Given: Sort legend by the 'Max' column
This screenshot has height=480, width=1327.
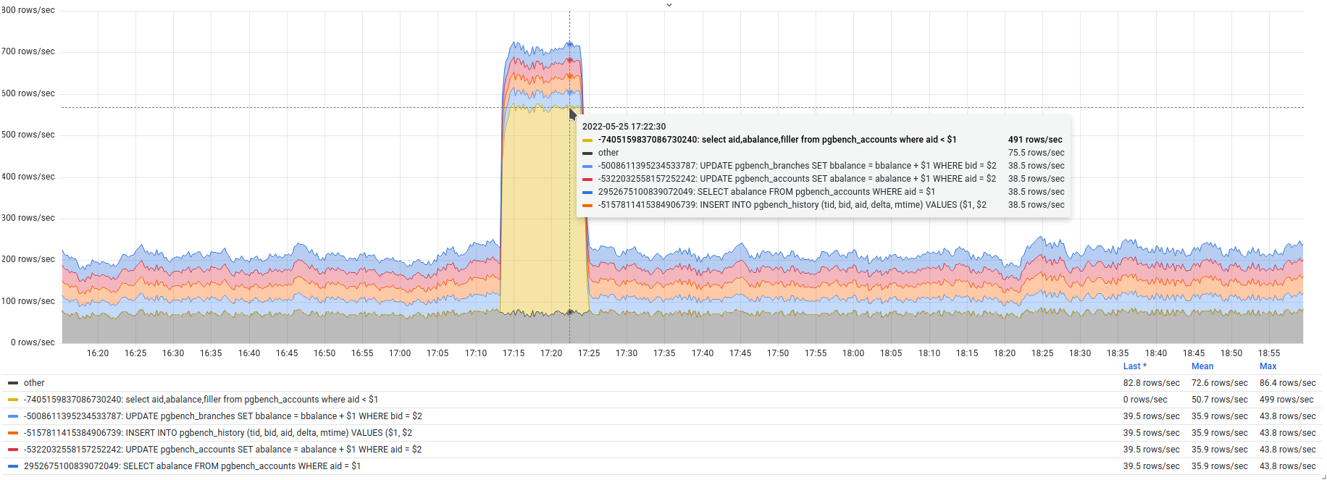Looking at the screenshot, I should tap(1268, 366).
